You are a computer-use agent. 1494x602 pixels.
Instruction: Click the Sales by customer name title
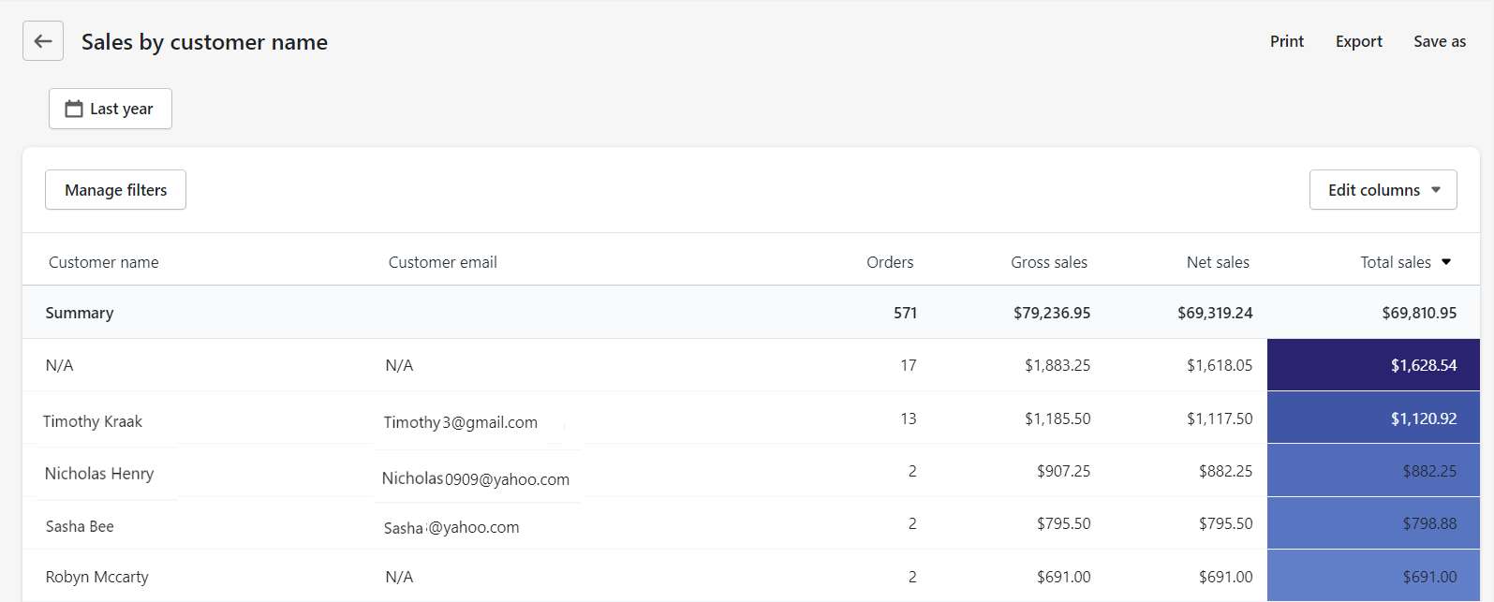204,42
